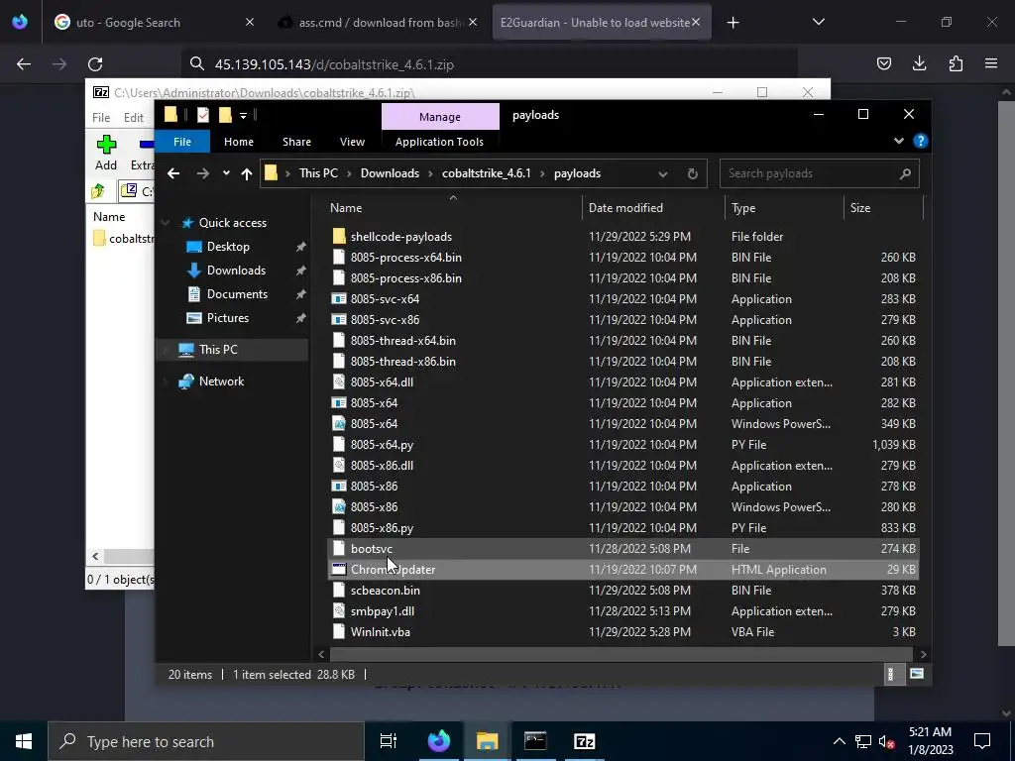The image size is (1015, 761).
Task: Click in Search payloads field
Action: [x=819, y=173]
